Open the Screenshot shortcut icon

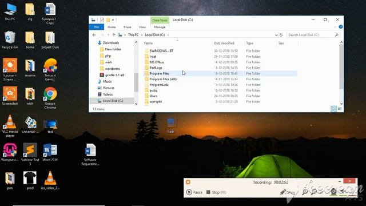pos(10,96)
